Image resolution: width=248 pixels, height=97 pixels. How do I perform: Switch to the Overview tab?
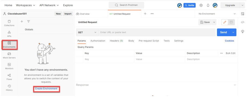[83, 14]
